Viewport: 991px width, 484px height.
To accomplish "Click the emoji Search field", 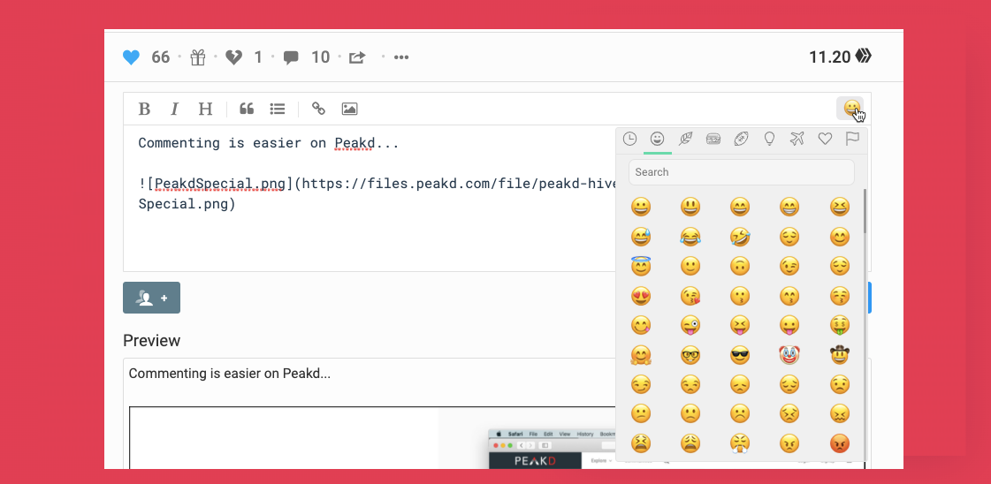I will point(742,172).
